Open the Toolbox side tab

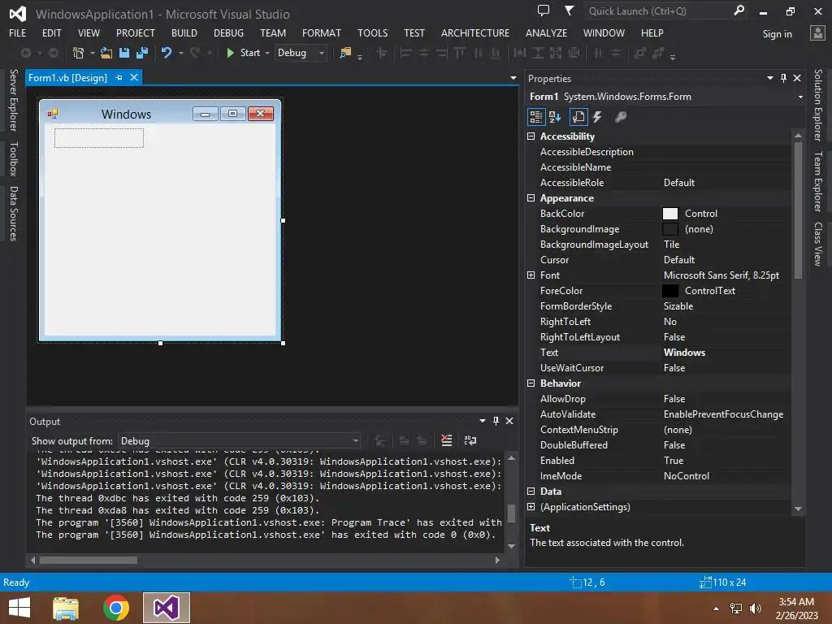pyautogui.click(x=14, y=158)
